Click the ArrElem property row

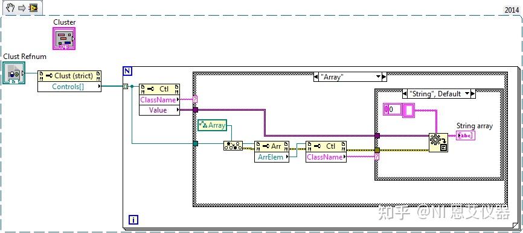pos(272,157)
